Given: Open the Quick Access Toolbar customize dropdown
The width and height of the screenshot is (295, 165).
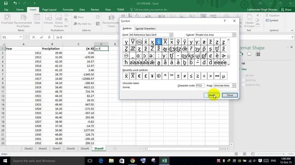Looking at the screenshot, I should [x=35, y=3].
